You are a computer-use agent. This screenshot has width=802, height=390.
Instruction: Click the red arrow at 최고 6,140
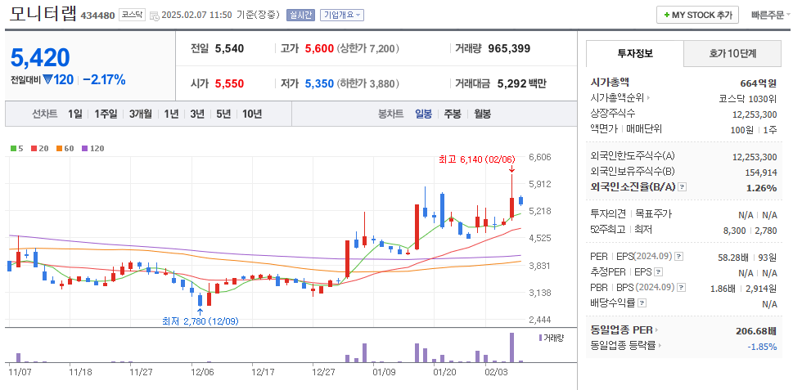511,168
